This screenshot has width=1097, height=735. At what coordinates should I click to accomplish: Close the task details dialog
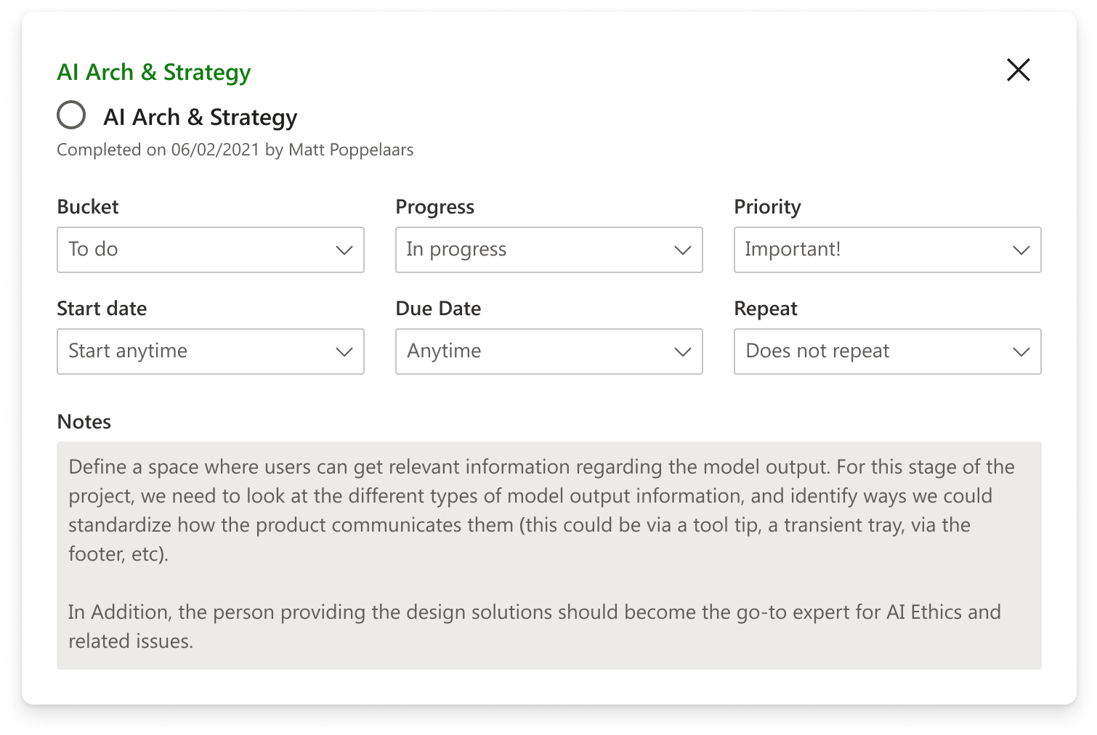pyautogui.click(x=1018, y=70)
